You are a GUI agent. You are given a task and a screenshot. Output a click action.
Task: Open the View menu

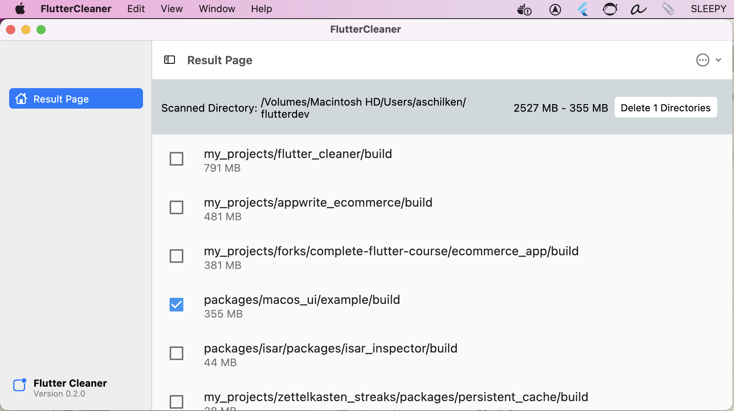coord(172,9)
